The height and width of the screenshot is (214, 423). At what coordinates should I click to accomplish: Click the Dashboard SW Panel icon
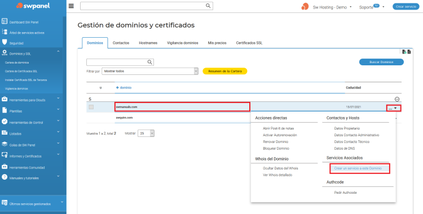(x=5, y=21)
